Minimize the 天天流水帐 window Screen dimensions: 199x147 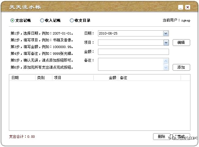coord(181,7)
